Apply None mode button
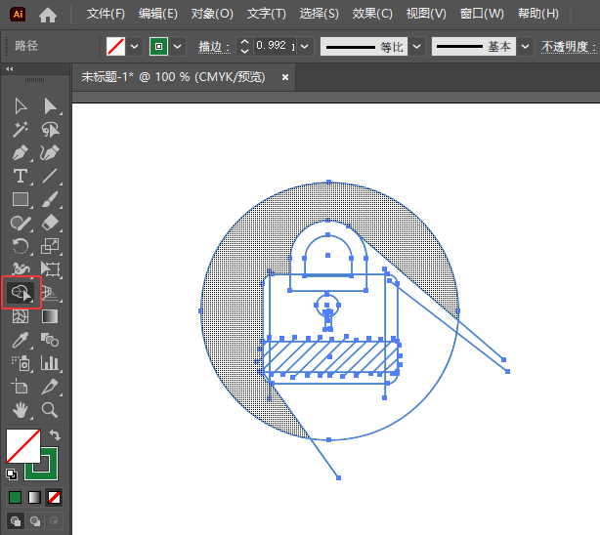The image size is (600, 535). 54,498
